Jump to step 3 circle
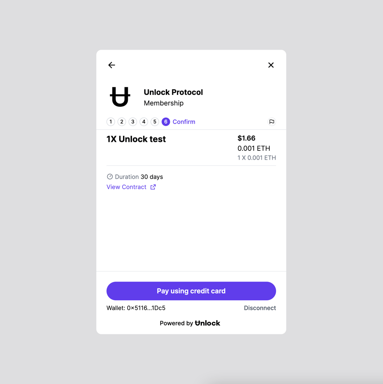Image resolution: width=383 pixels, height=384 pixels. click(133, 122)
